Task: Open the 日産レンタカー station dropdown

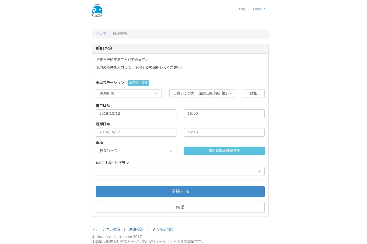Action: (202, 94)
